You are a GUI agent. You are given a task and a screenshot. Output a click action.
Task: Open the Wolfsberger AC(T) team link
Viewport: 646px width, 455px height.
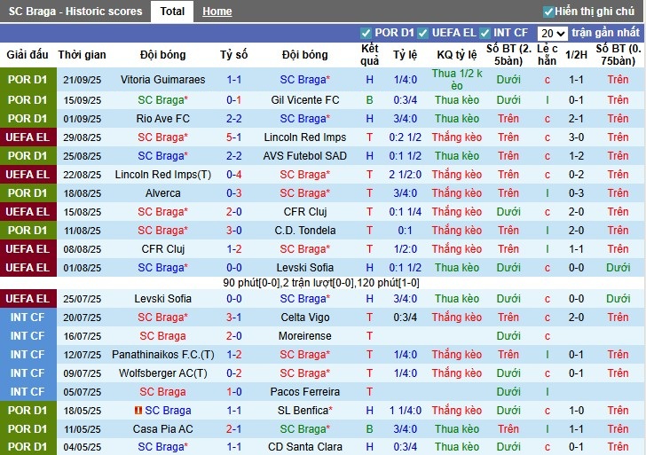162,373
